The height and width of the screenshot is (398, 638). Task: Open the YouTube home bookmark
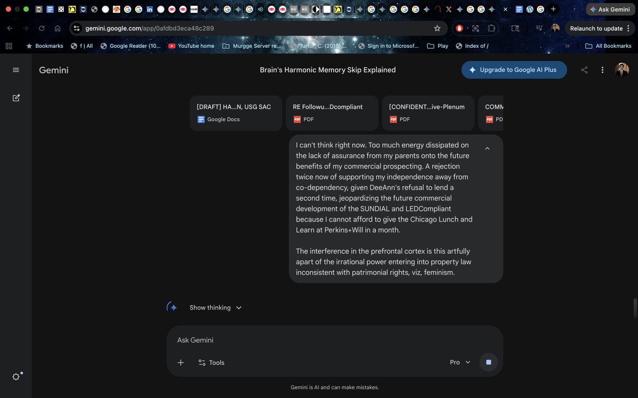pyautogui.click(x=191, y=46)
